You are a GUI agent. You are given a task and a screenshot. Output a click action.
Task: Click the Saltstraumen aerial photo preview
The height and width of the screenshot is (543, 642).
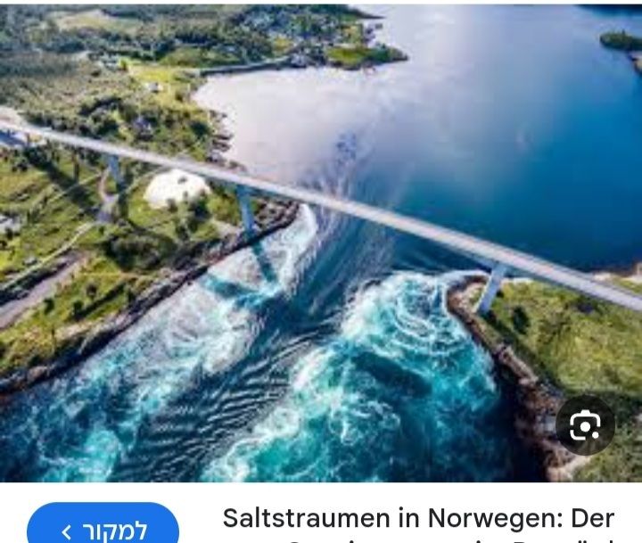tap(321, 243)
